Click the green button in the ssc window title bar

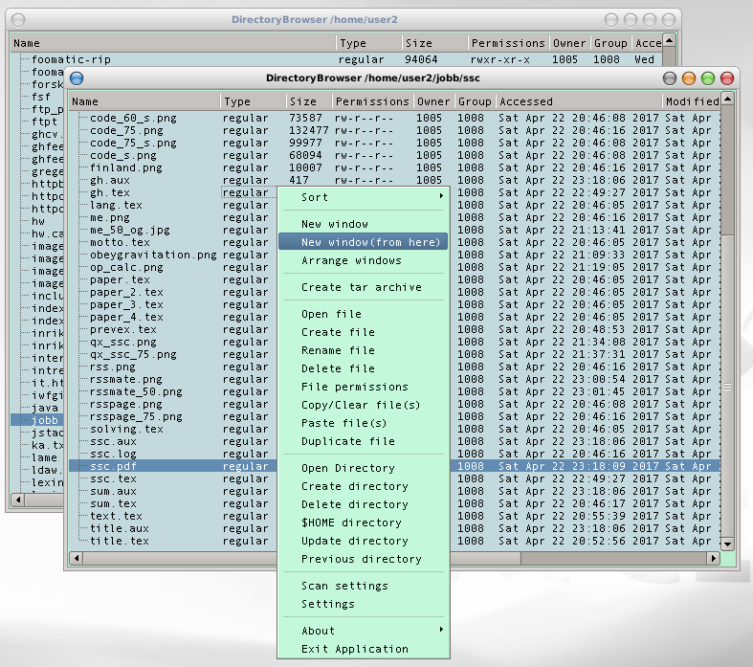[708, 78]
